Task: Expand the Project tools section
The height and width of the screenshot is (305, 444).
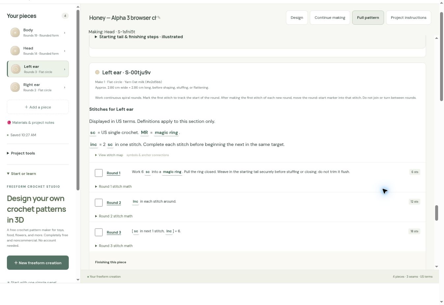Action: pos(21,153)
